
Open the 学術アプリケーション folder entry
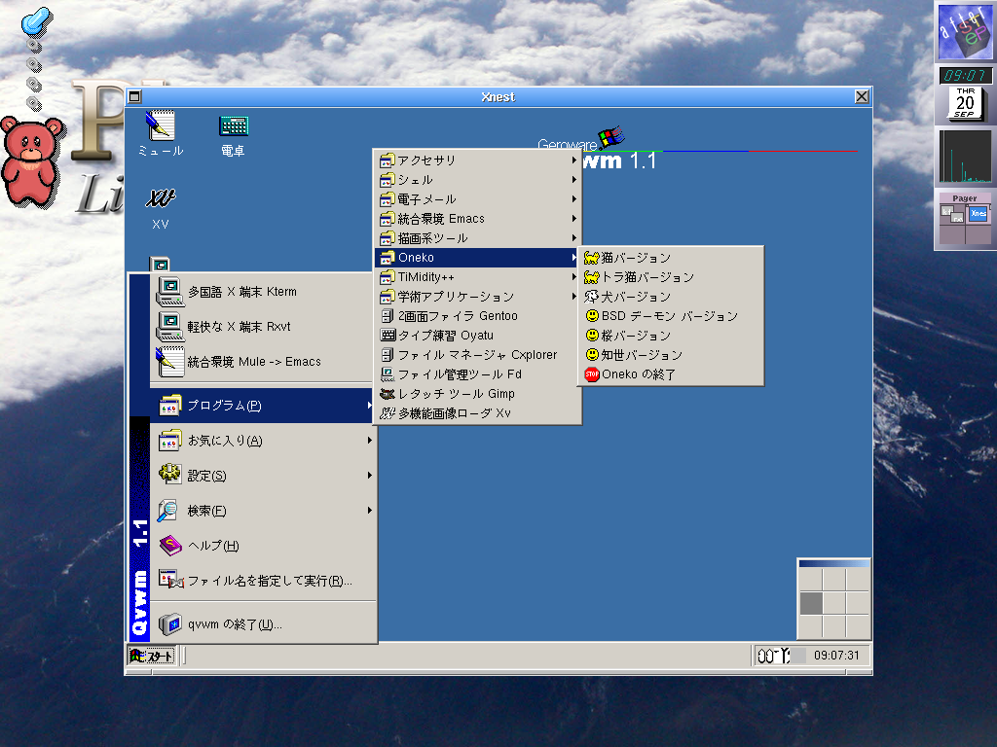[x=478, y=297]
